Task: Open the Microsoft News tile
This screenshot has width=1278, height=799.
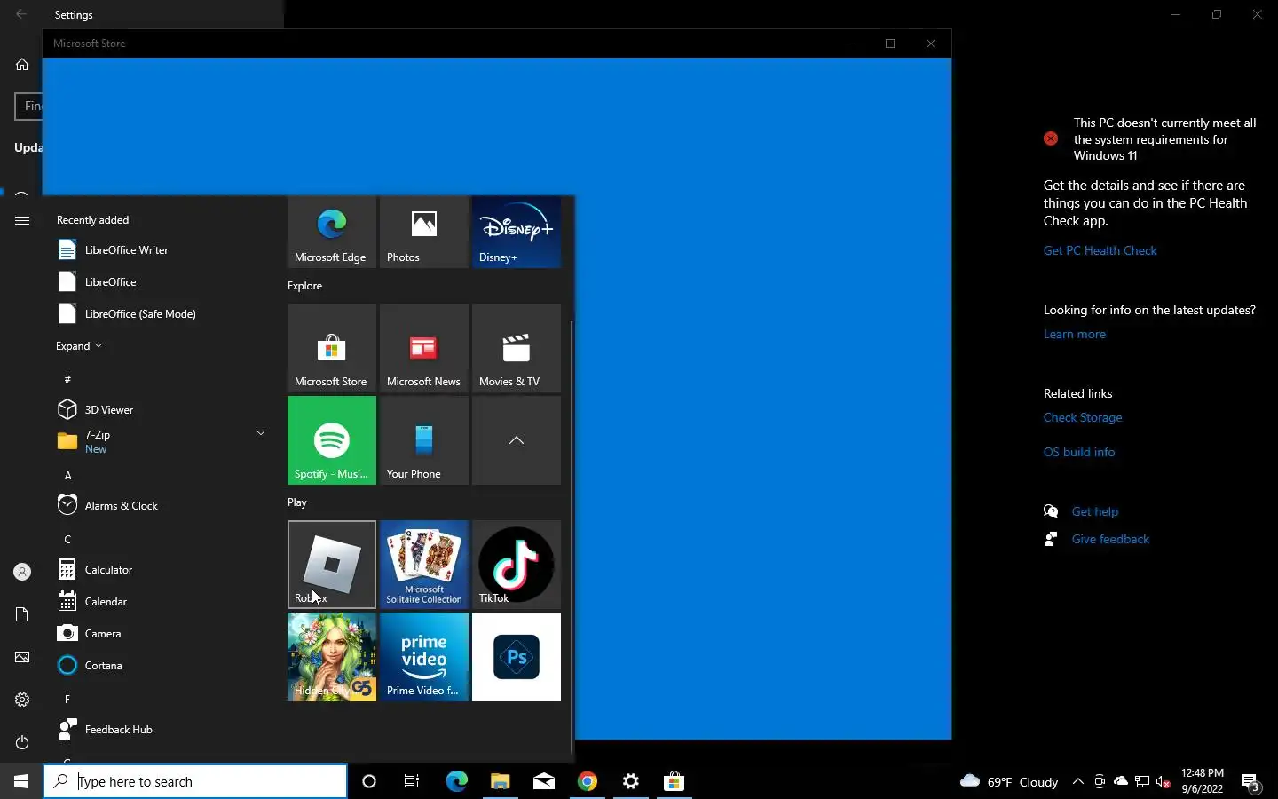Action: (x=424, y=348)
